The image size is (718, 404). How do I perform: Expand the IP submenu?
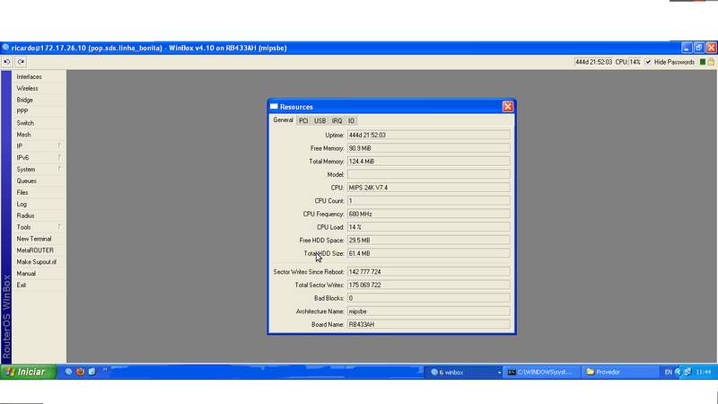click(x=39, y=146)
